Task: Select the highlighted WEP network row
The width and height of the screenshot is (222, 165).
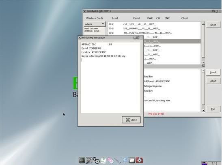Action: point(172,41)
